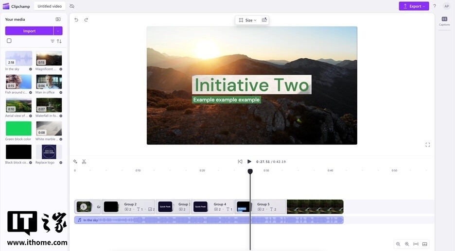The image size is (455, 251).
Task: Open the help question mark
Action: point(435,6)
